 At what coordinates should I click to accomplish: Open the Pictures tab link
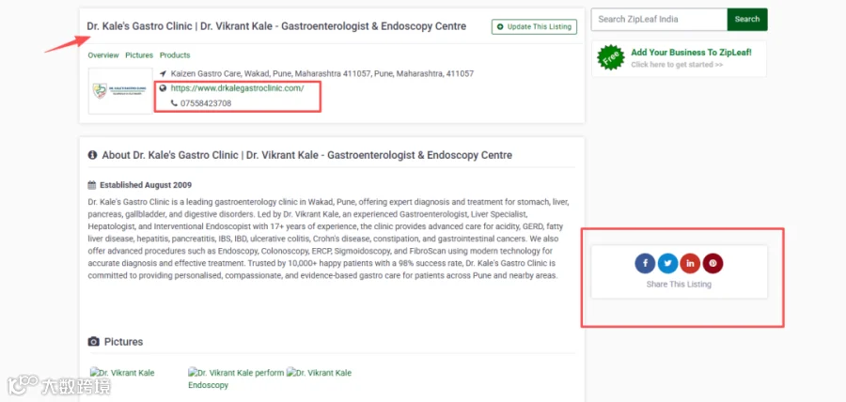coord(139,55)
